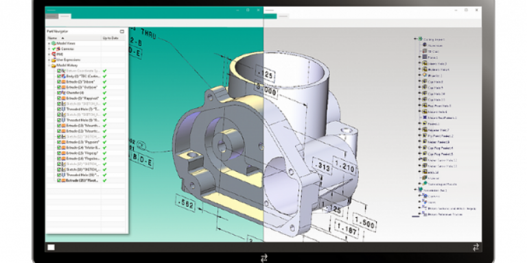Collapse the Model History node
527x263 pixels.
(49, 66)
